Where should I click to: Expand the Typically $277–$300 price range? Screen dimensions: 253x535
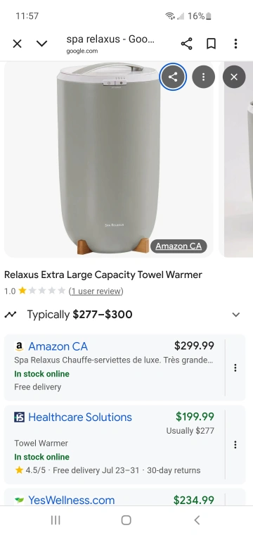coord(236,315)
